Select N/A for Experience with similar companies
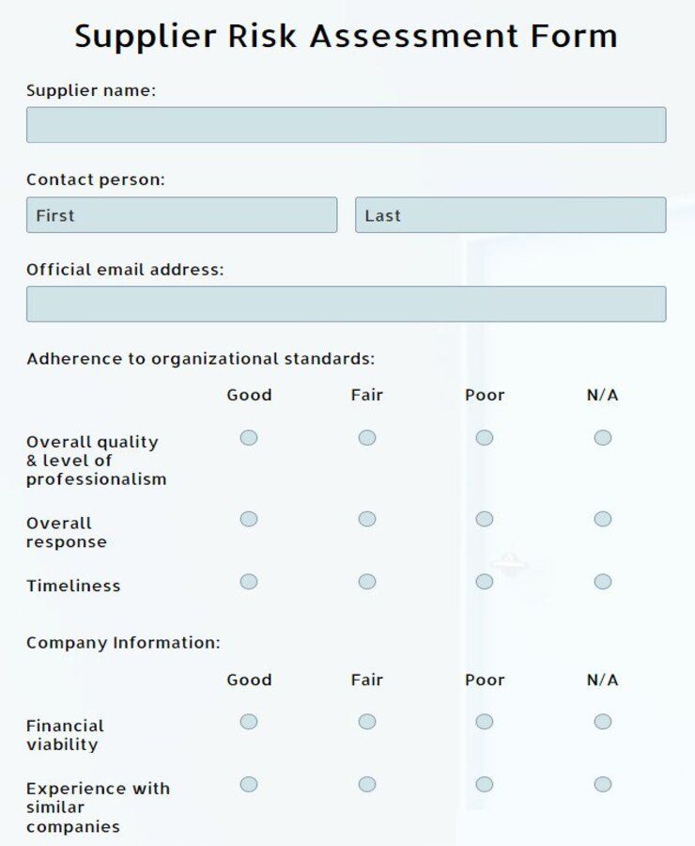This screenshot has height=846, width=695. 602,784
